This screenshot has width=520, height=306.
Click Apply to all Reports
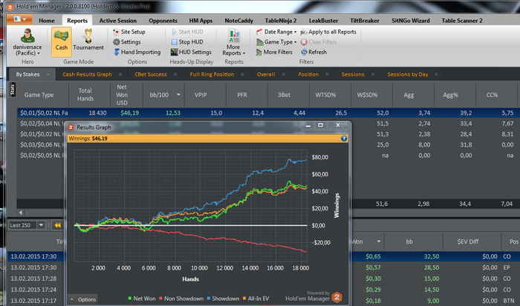tap(328, 32)
